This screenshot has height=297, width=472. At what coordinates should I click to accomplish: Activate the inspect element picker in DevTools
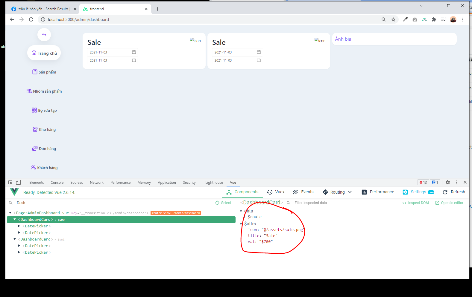[10, 182]
